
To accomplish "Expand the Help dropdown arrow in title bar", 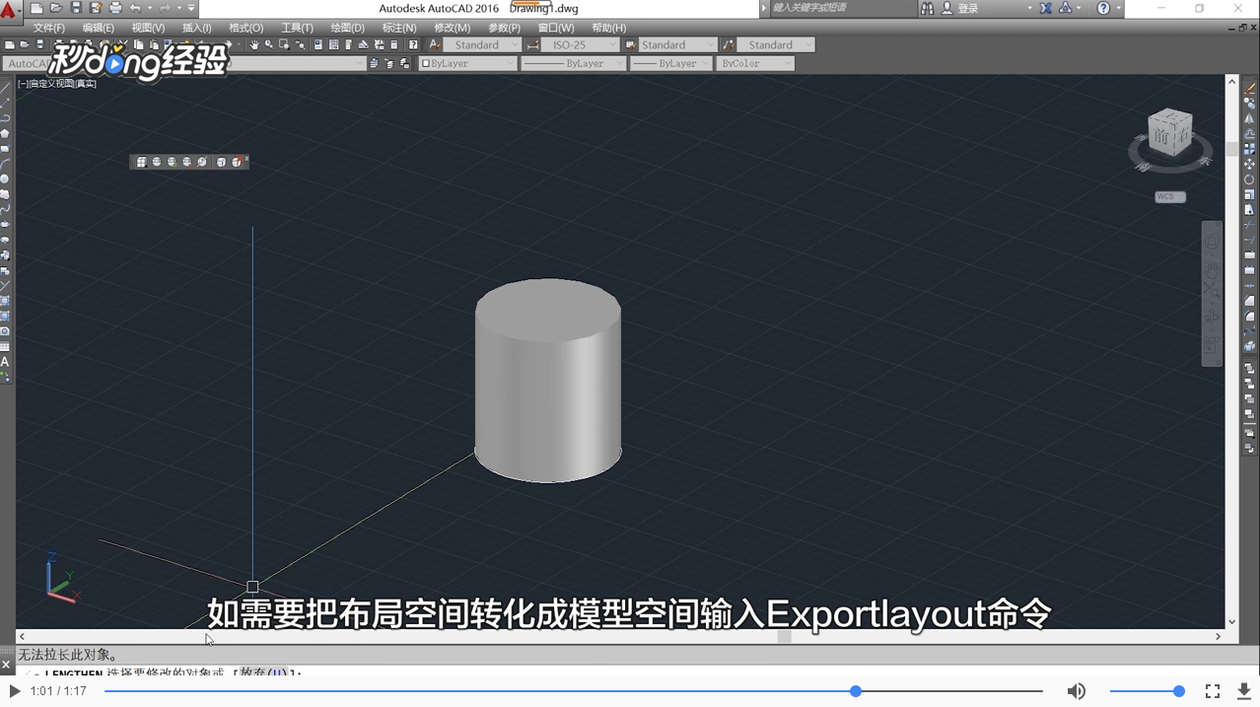I will (1118, 9).
